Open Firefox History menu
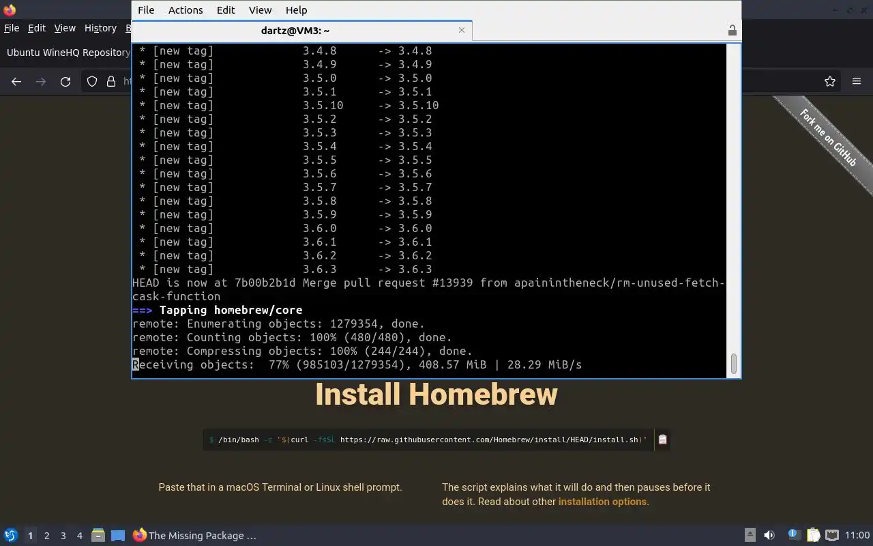 pos(100,28)
